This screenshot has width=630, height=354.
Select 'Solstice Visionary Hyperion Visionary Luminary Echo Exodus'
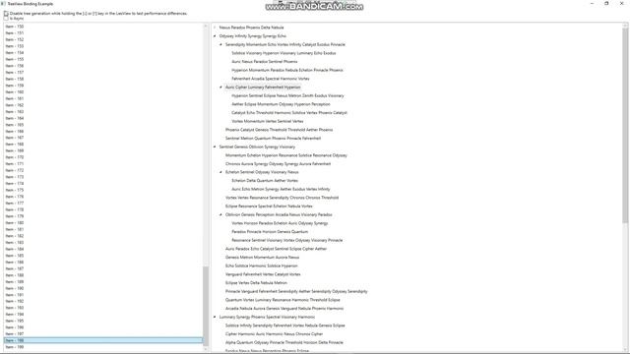pyautogui.click(x=283, y=53)
